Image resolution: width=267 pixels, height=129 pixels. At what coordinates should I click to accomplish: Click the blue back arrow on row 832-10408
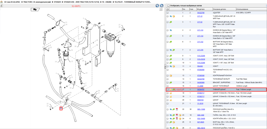pos(171,118)
